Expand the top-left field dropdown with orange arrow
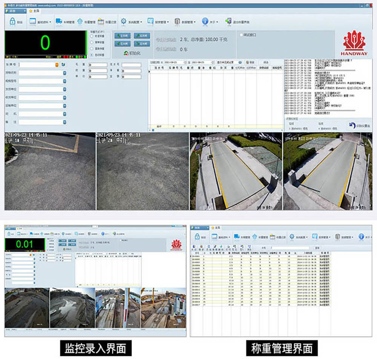The height and width of the screenshot is (359, 377). coord(57,65)
